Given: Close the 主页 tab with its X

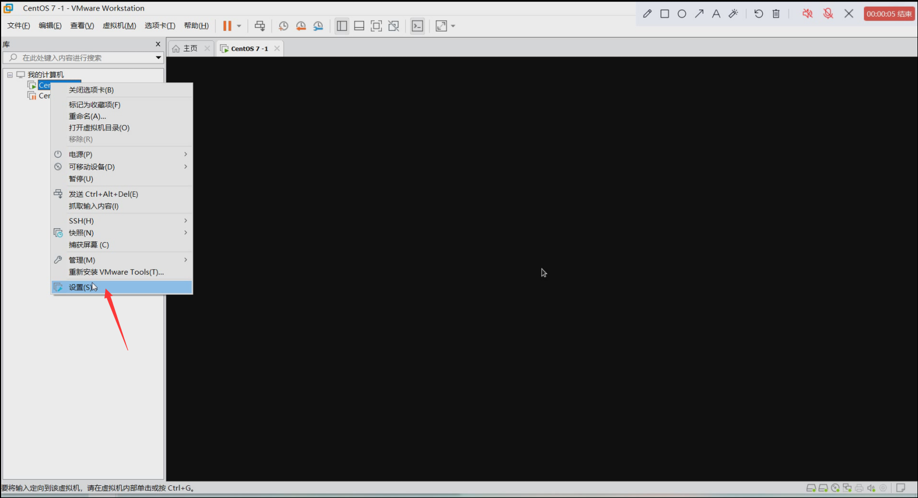Looking at the screenshot, I should pyautogui.click(x=207, y=49).
